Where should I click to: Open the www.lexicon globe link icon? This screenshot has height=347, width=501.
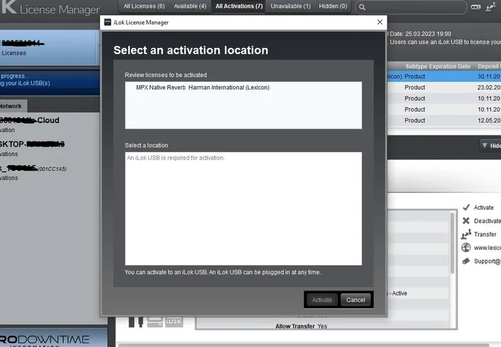[x=466, y=248]
